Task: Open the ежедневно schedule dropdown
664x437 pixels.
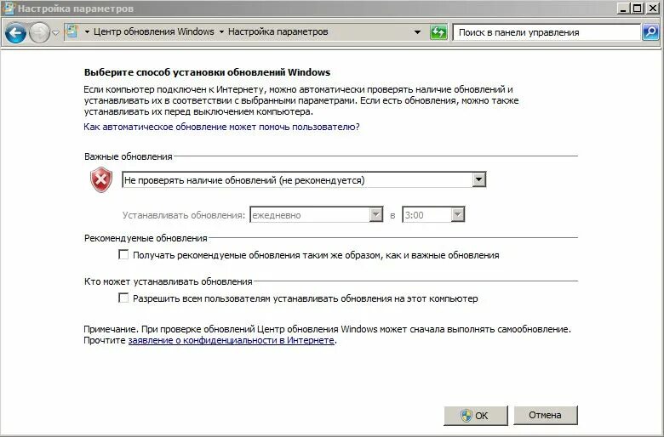Action: 317,215
